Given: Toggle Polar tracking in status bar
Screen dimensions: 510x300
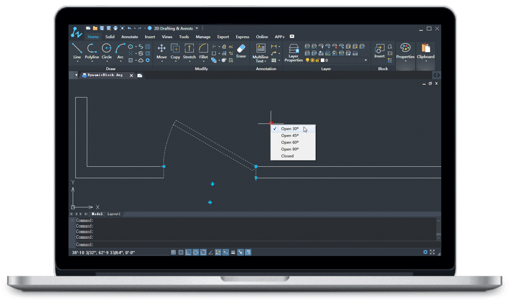Looking at the screenshot, I should (196, 252).
